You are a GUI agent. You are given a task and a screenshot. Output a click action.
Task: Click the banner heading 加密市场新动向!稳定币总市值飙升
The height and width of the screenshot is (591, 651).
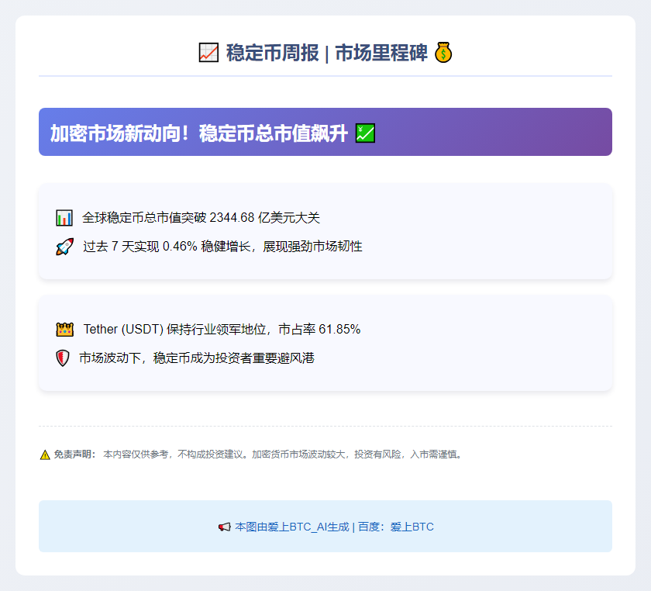199,133
